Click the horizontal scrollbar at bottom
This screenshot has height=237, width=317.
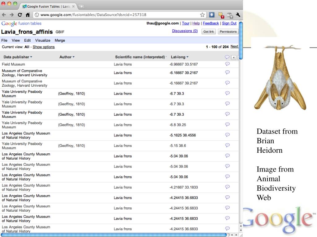115,235
